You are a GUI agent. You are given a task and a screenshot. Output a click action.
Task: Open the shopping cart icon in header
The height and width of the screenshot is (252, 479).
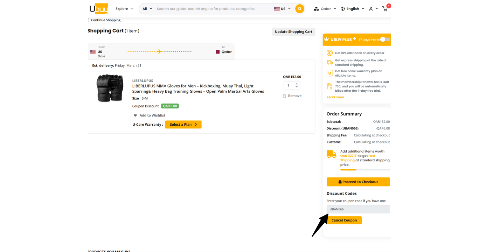[385, 9]
